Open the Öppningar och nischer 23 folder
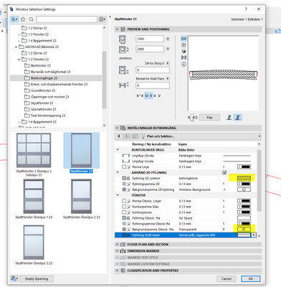The image size is (281, 287). point(49,97)
